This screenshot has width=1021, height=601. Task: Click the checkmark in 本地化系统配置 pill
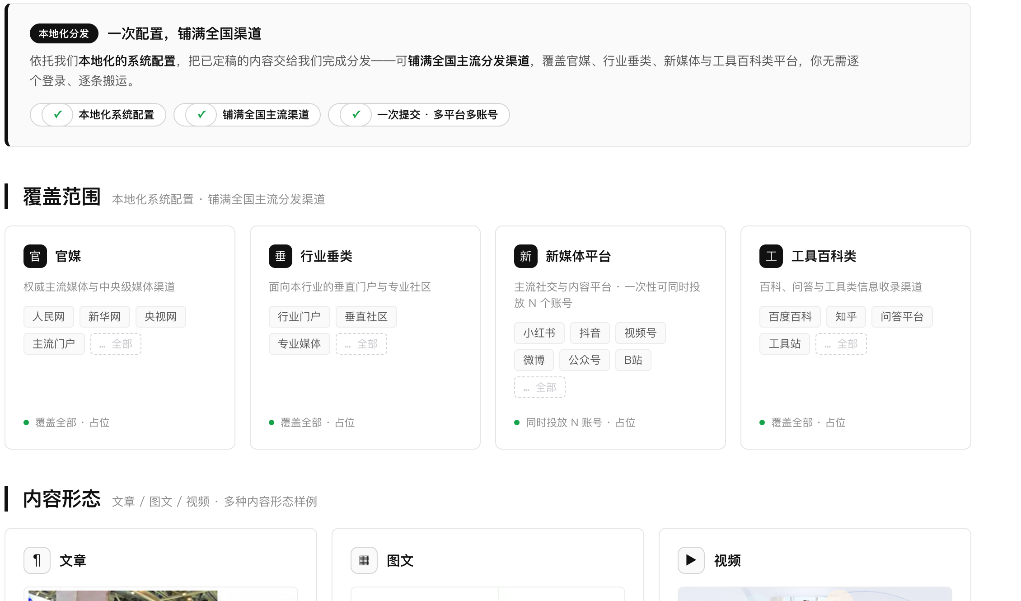click(57, 115)
